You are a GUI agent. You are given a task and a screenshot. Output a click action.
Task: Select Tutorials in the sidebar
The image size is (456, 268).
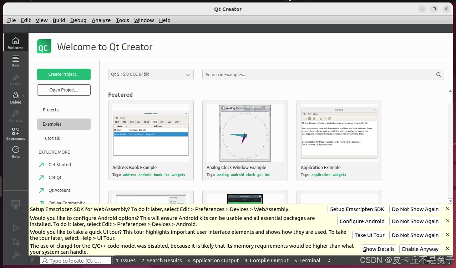coord(51,138)
